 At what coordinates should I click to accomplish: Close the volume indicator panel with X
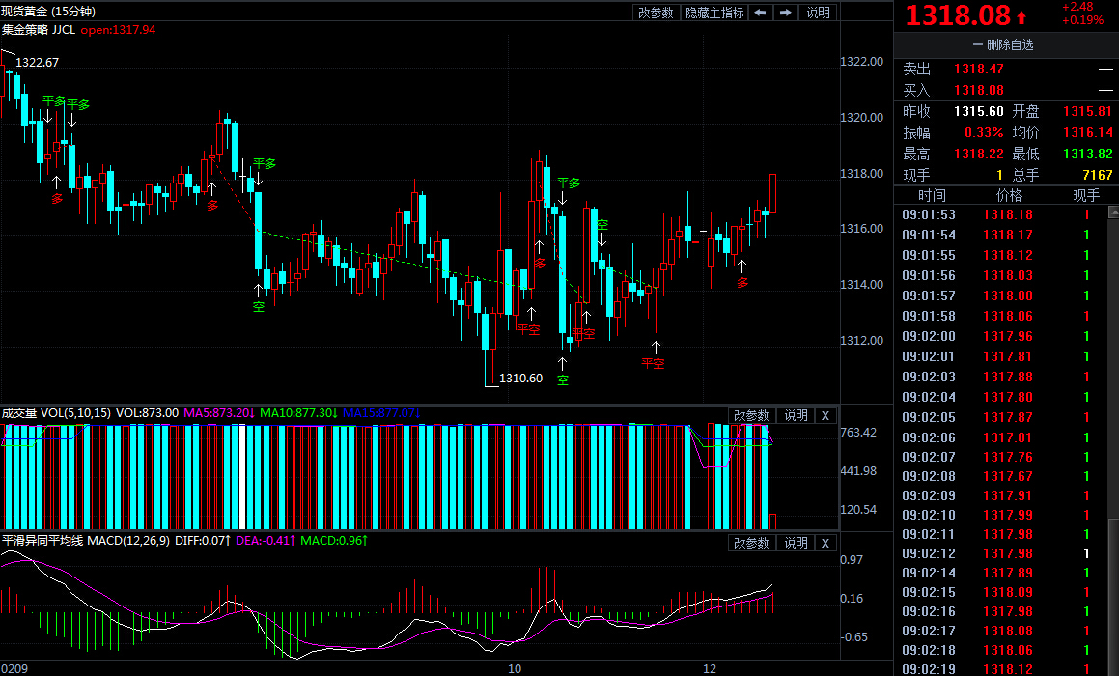(x=825, y=415)
